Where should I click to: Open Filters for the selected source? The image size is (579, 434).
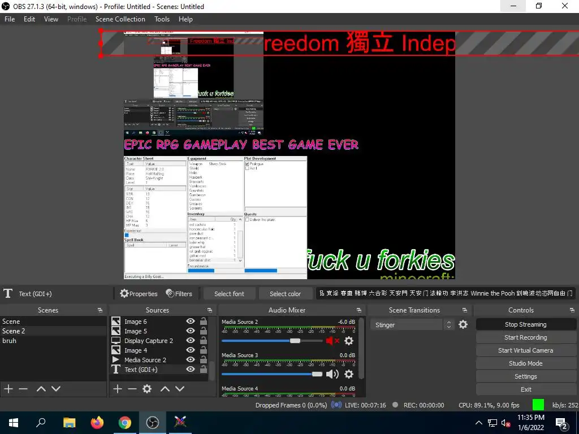(179, 294)
